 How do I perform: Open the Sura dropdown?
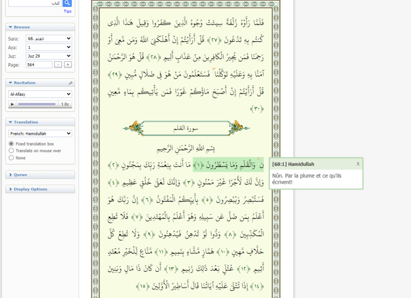point(49,38)
